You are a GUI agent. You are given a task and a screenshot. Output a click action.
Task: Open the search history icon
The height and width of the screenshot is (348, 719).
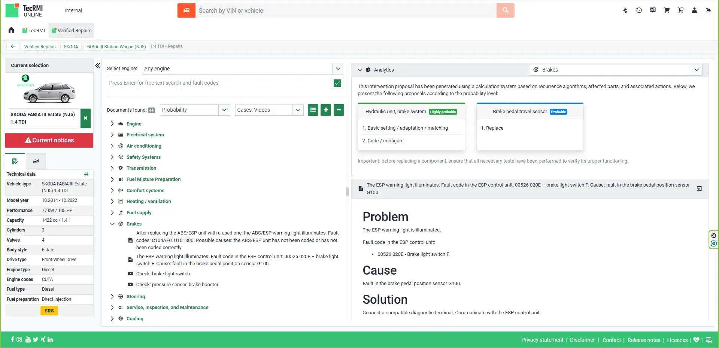tap(639, 10)
